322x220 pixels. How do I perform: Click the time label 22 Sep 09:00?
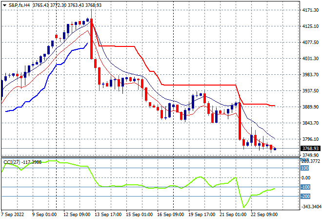pyautogui.click(x=264, y=215)
